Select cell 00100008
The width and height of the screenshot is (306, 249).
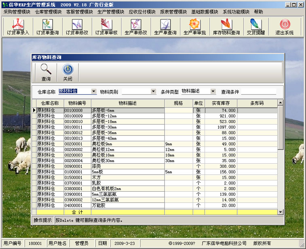(78, 110)
